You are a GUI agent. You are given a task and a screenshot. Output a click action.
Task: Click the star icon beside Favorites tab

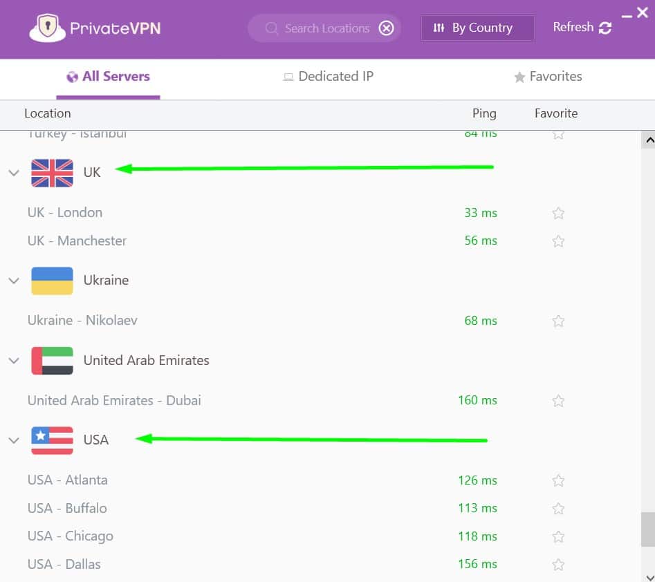click(519, 77)
